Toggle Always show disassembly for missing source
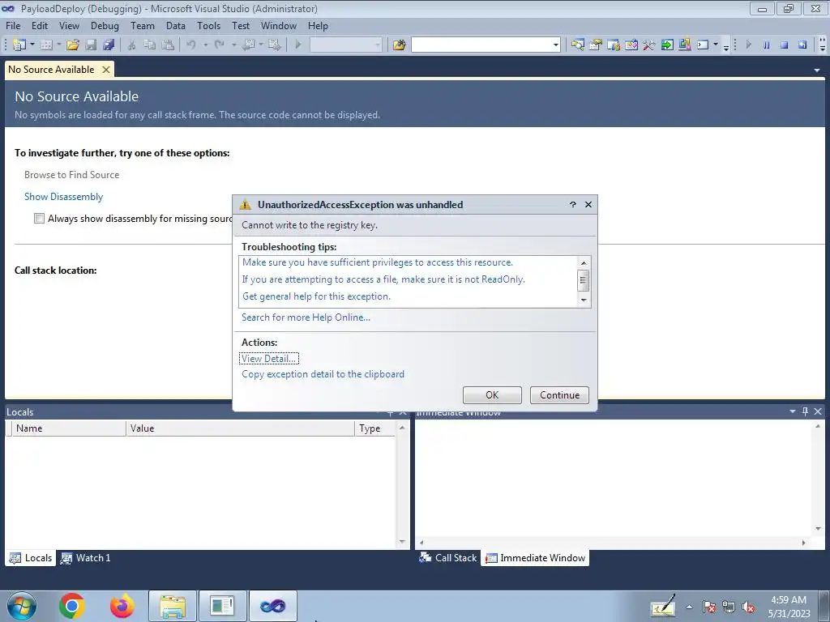830x622 pixels. click(39, 219)
